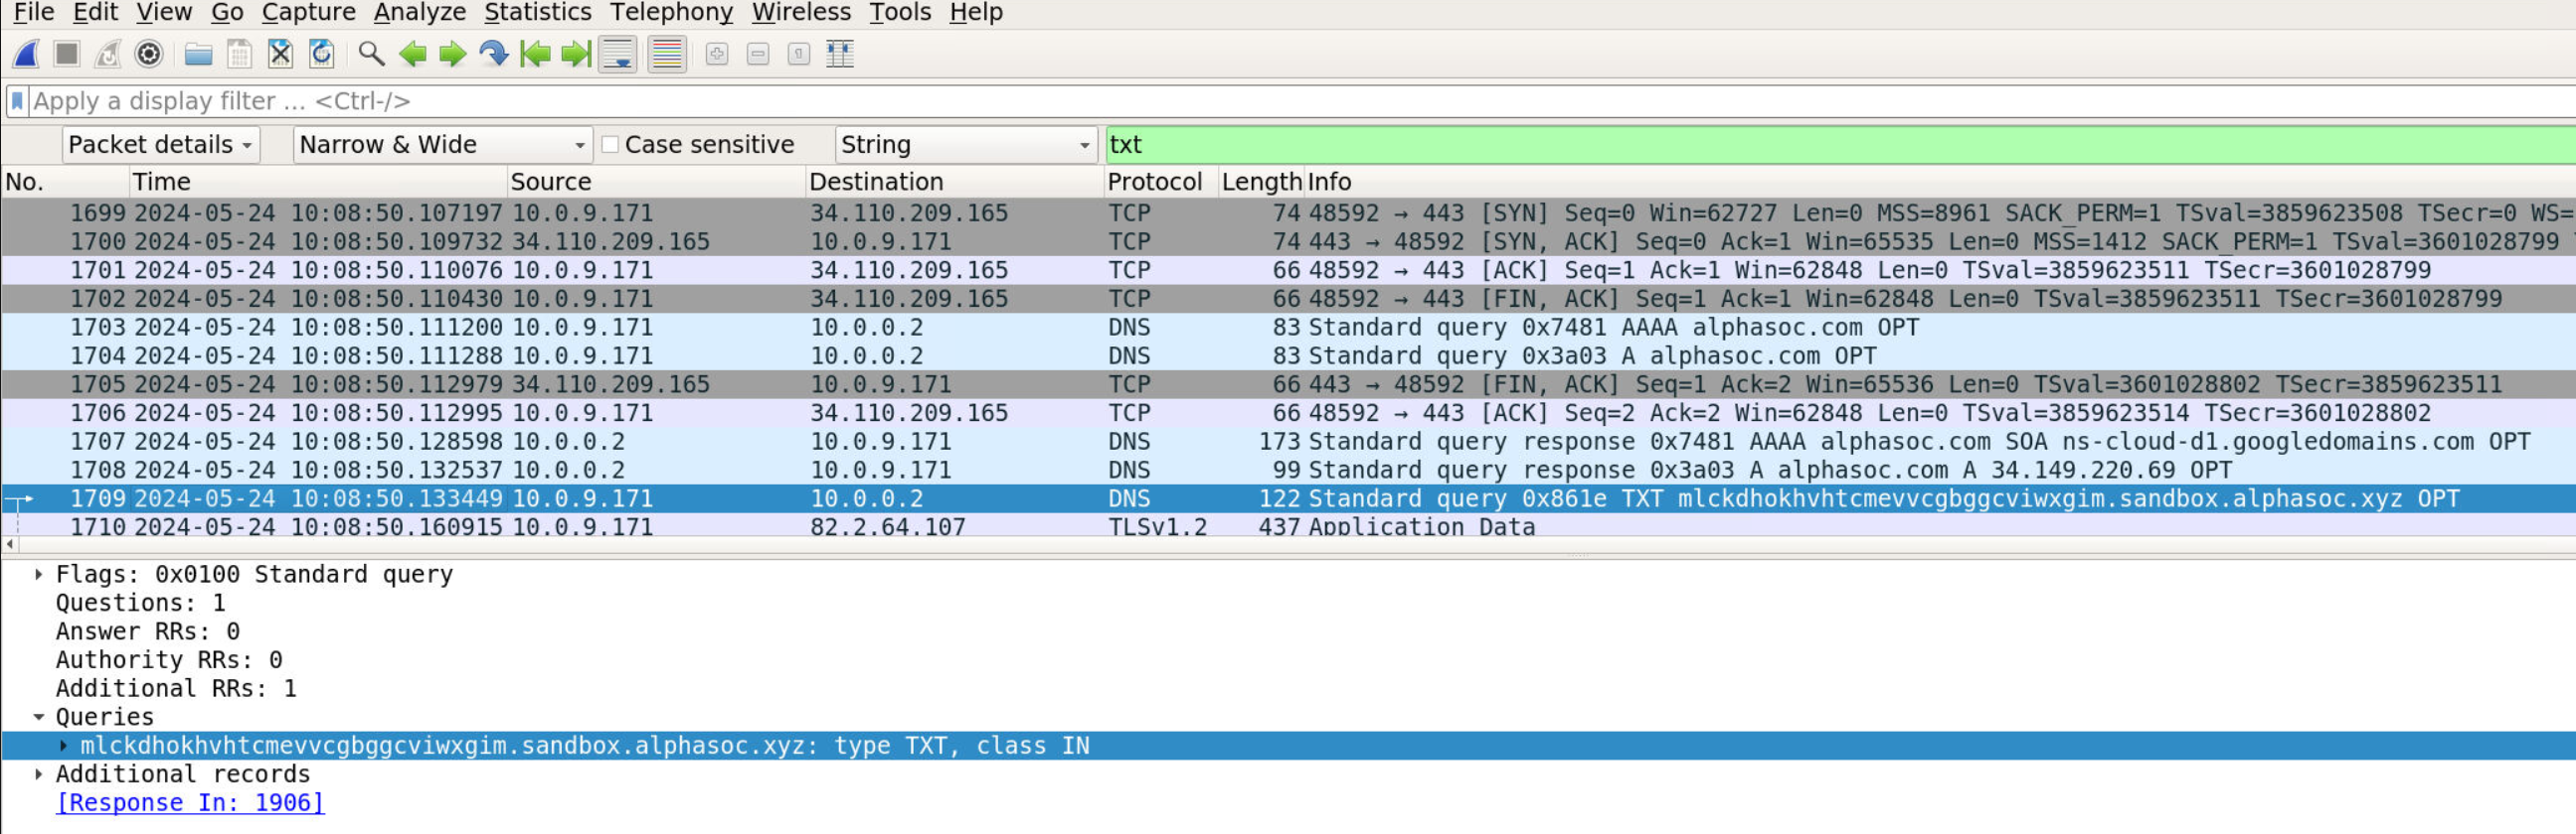Click the Go to specified packet icon
This screenshot has width=2576, height=834.
pyautogui.click(x=494, y=54)
